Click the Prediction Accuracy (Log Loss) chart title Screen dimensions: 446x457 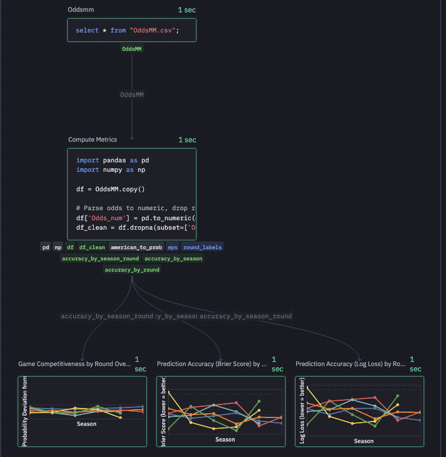coord(349,364)
